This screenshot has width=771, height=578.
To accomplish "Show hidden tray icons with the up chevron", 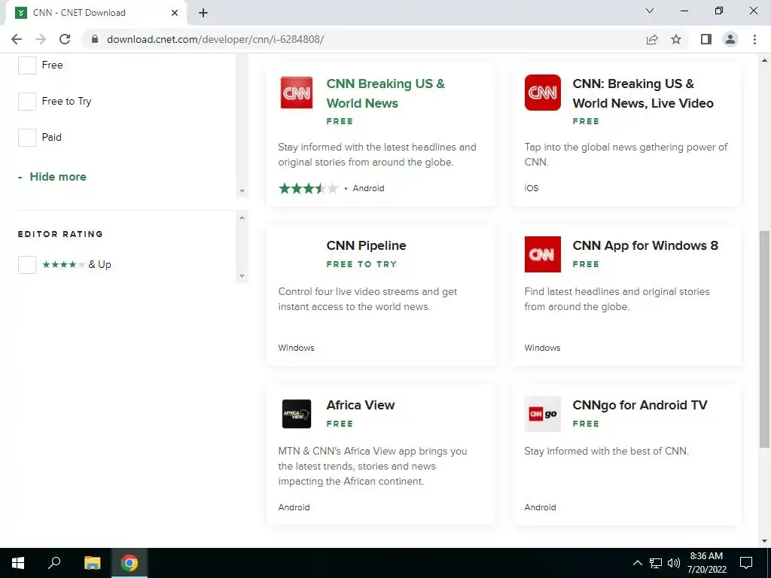I will point(637,563).
